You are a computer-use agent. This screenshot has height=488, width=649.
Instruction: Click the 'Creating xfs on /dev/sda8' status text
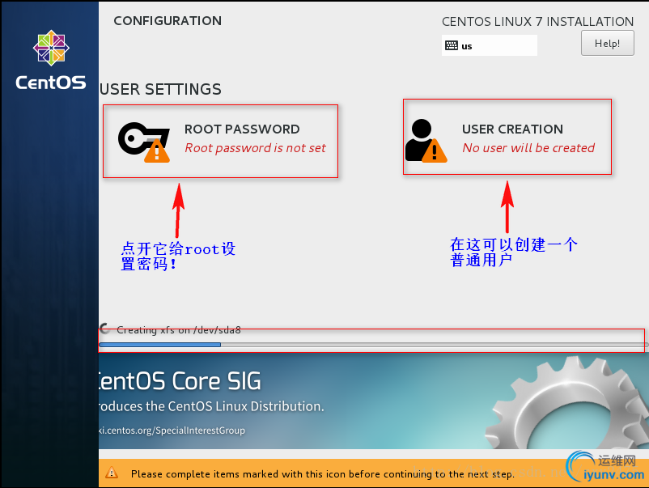[x=178, y=330]
